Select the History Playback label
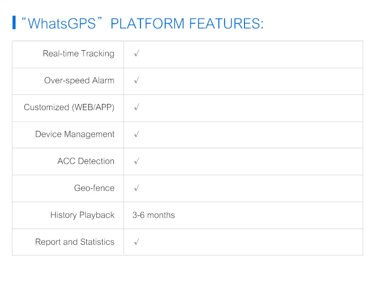This screenshot has width=375, height=289. tap(82, 215)
